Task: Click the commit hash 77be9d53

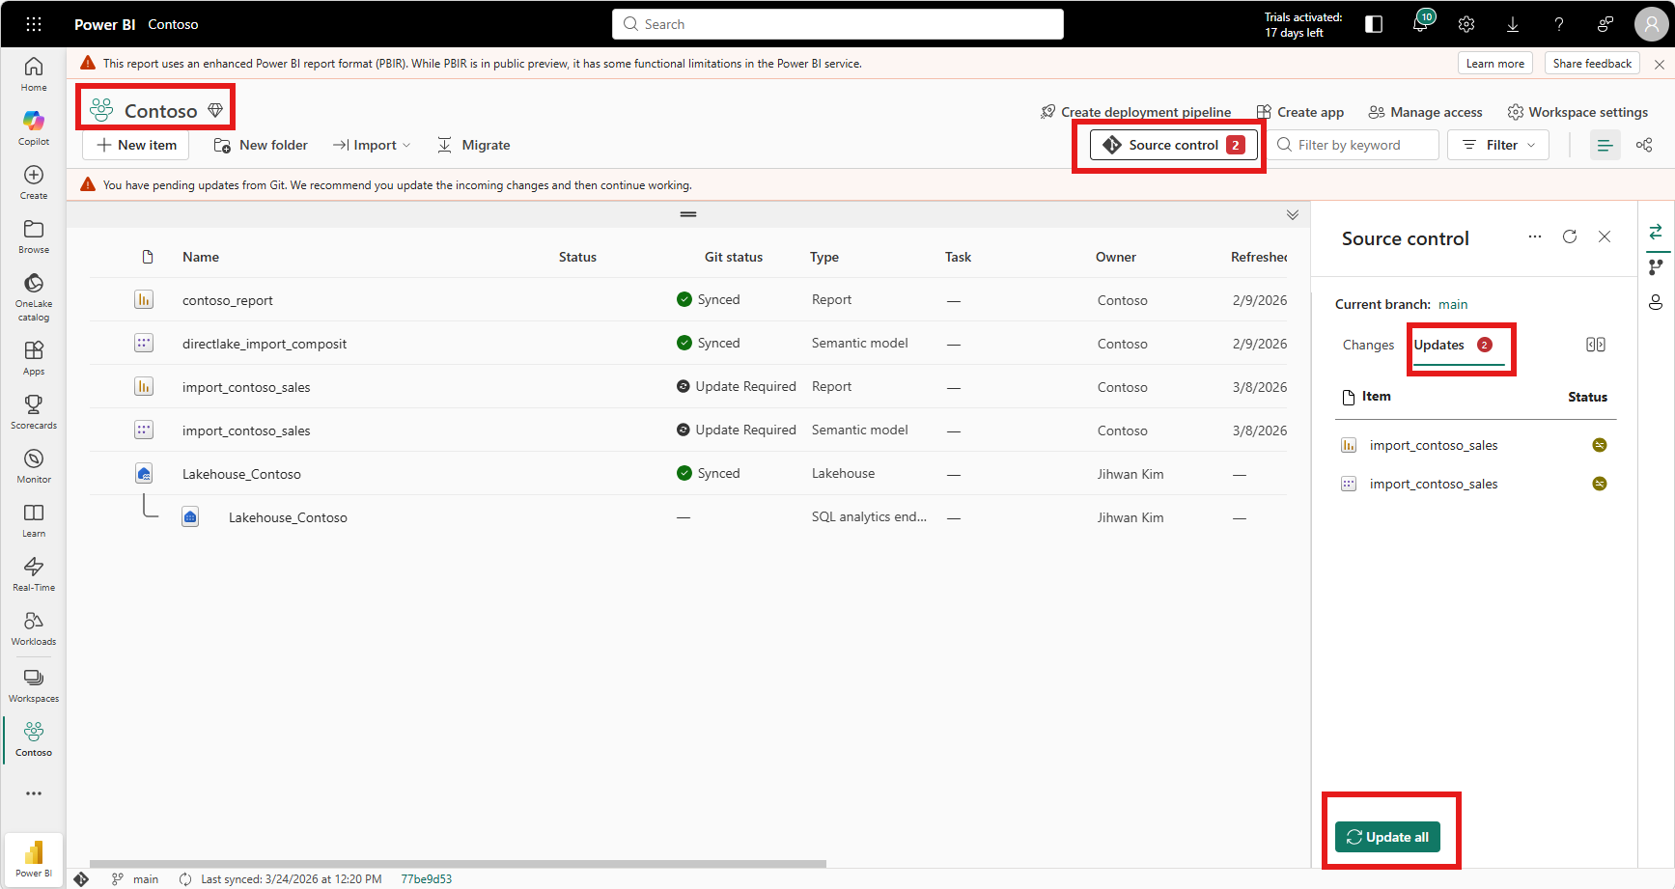Action: 427,879
